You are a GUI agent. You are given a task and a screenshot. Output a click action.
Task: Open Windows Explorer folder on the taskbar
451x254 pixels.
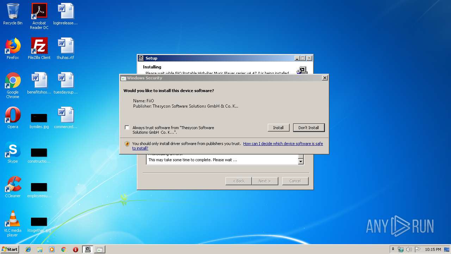tap(40, 249)
